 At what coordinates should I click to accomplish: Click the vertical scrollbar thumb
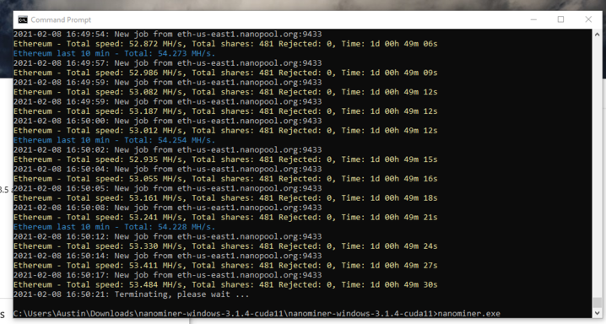tap(597, 302)
